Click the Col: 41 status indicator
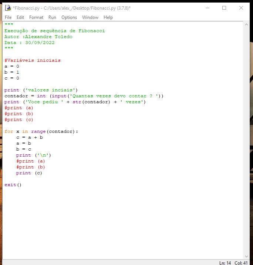This screenshot has height=265, width=253. click(241, 263)
